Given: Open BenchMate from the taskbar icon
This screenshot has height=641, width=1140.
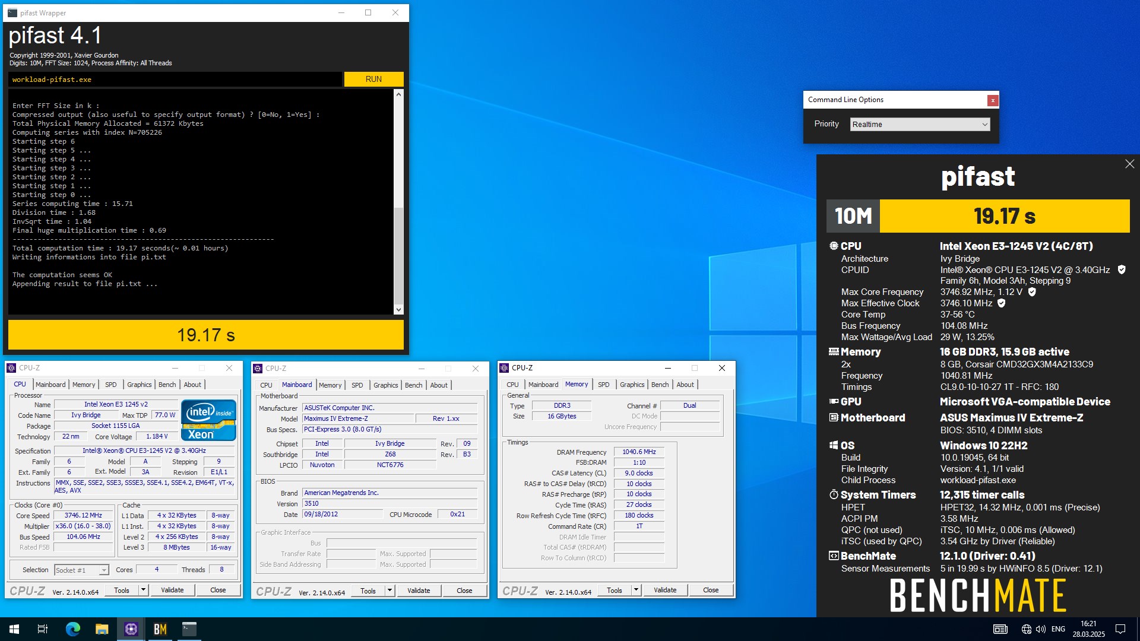Looking at the screenshot, I should pos(160,629).
